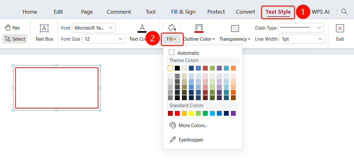The width and height of the screenshot is (354, 164).
Task: Choose the standard yellow swatch
Action: coord(191,113)
